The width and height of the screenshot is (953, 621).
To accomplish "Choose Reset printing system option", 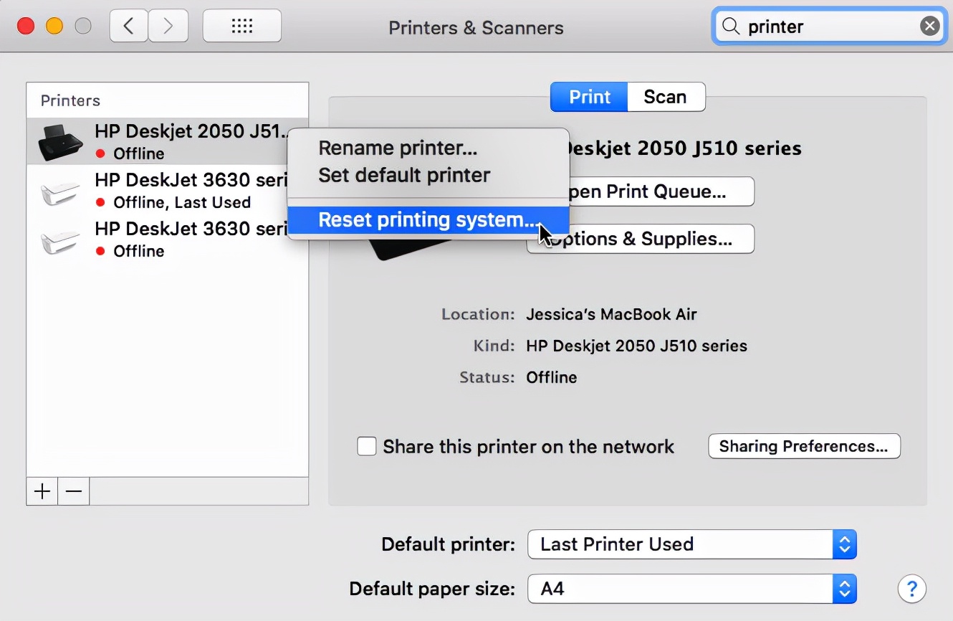I will click(427, 220).
